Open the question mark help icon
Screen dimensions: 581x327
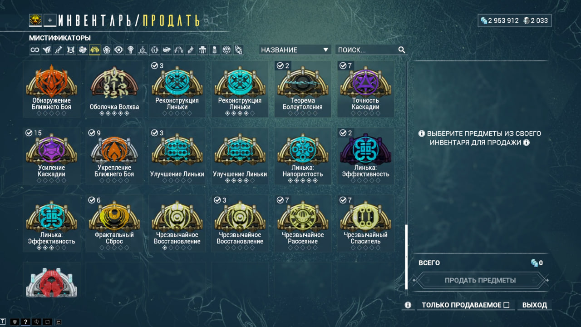pyautogui.click(x=26, y=322)
